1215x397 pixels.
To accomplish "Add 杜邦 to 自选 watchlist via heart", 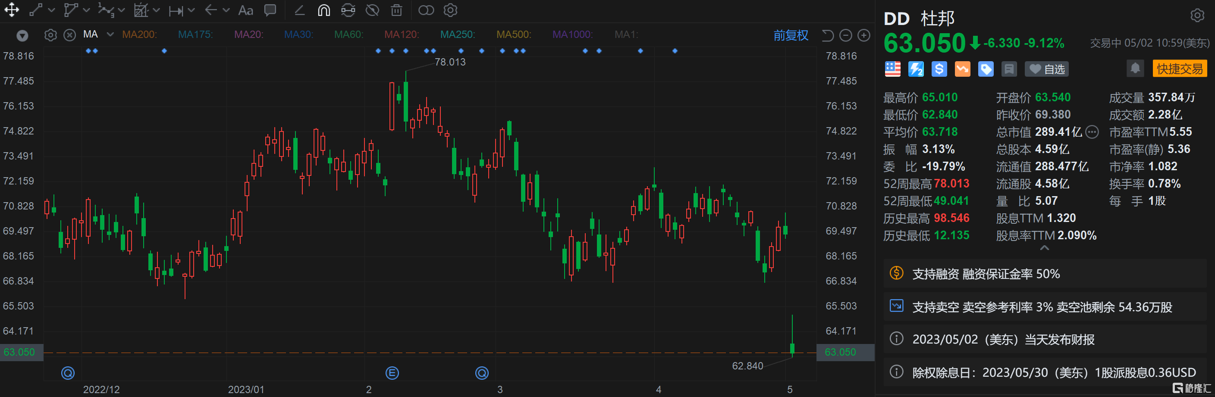I will 1047,69.
